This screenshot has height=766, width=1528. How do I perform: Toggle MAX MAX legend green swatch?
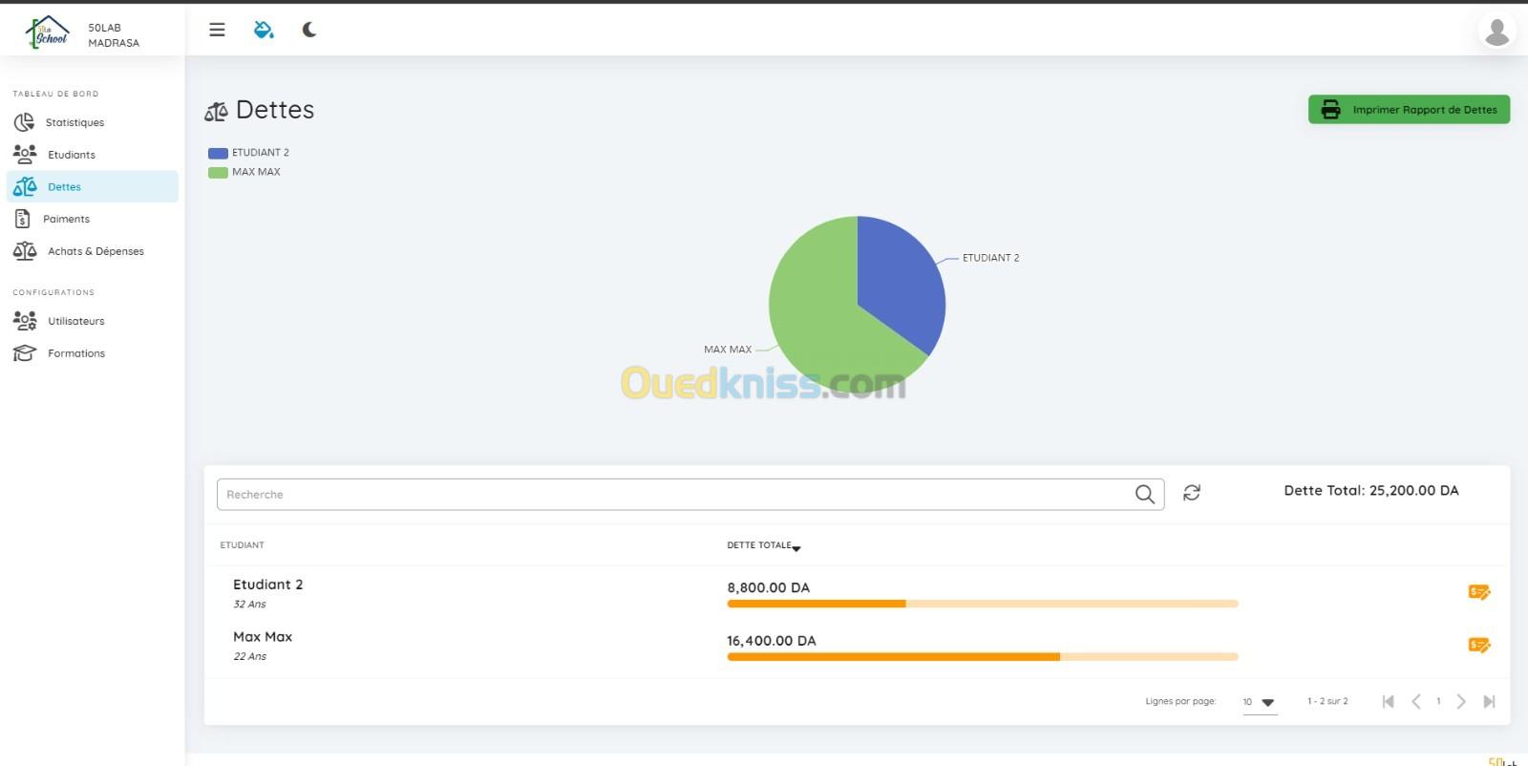[x=218, y=173]
